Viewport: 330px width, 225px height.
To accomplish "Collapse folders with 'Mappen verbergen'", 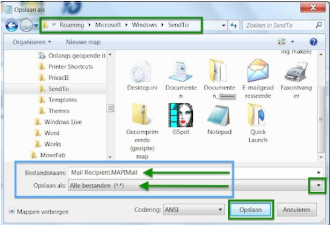I will 39,211.
